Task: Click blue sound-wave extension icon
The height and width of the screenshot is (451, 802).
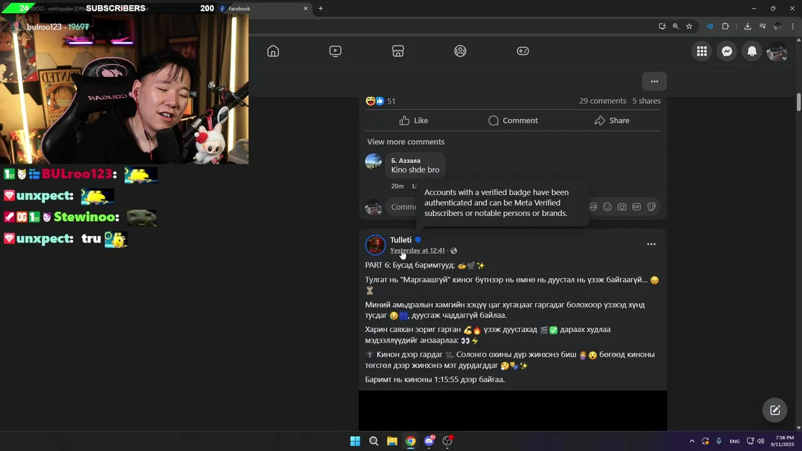Action: coord(709,26)
